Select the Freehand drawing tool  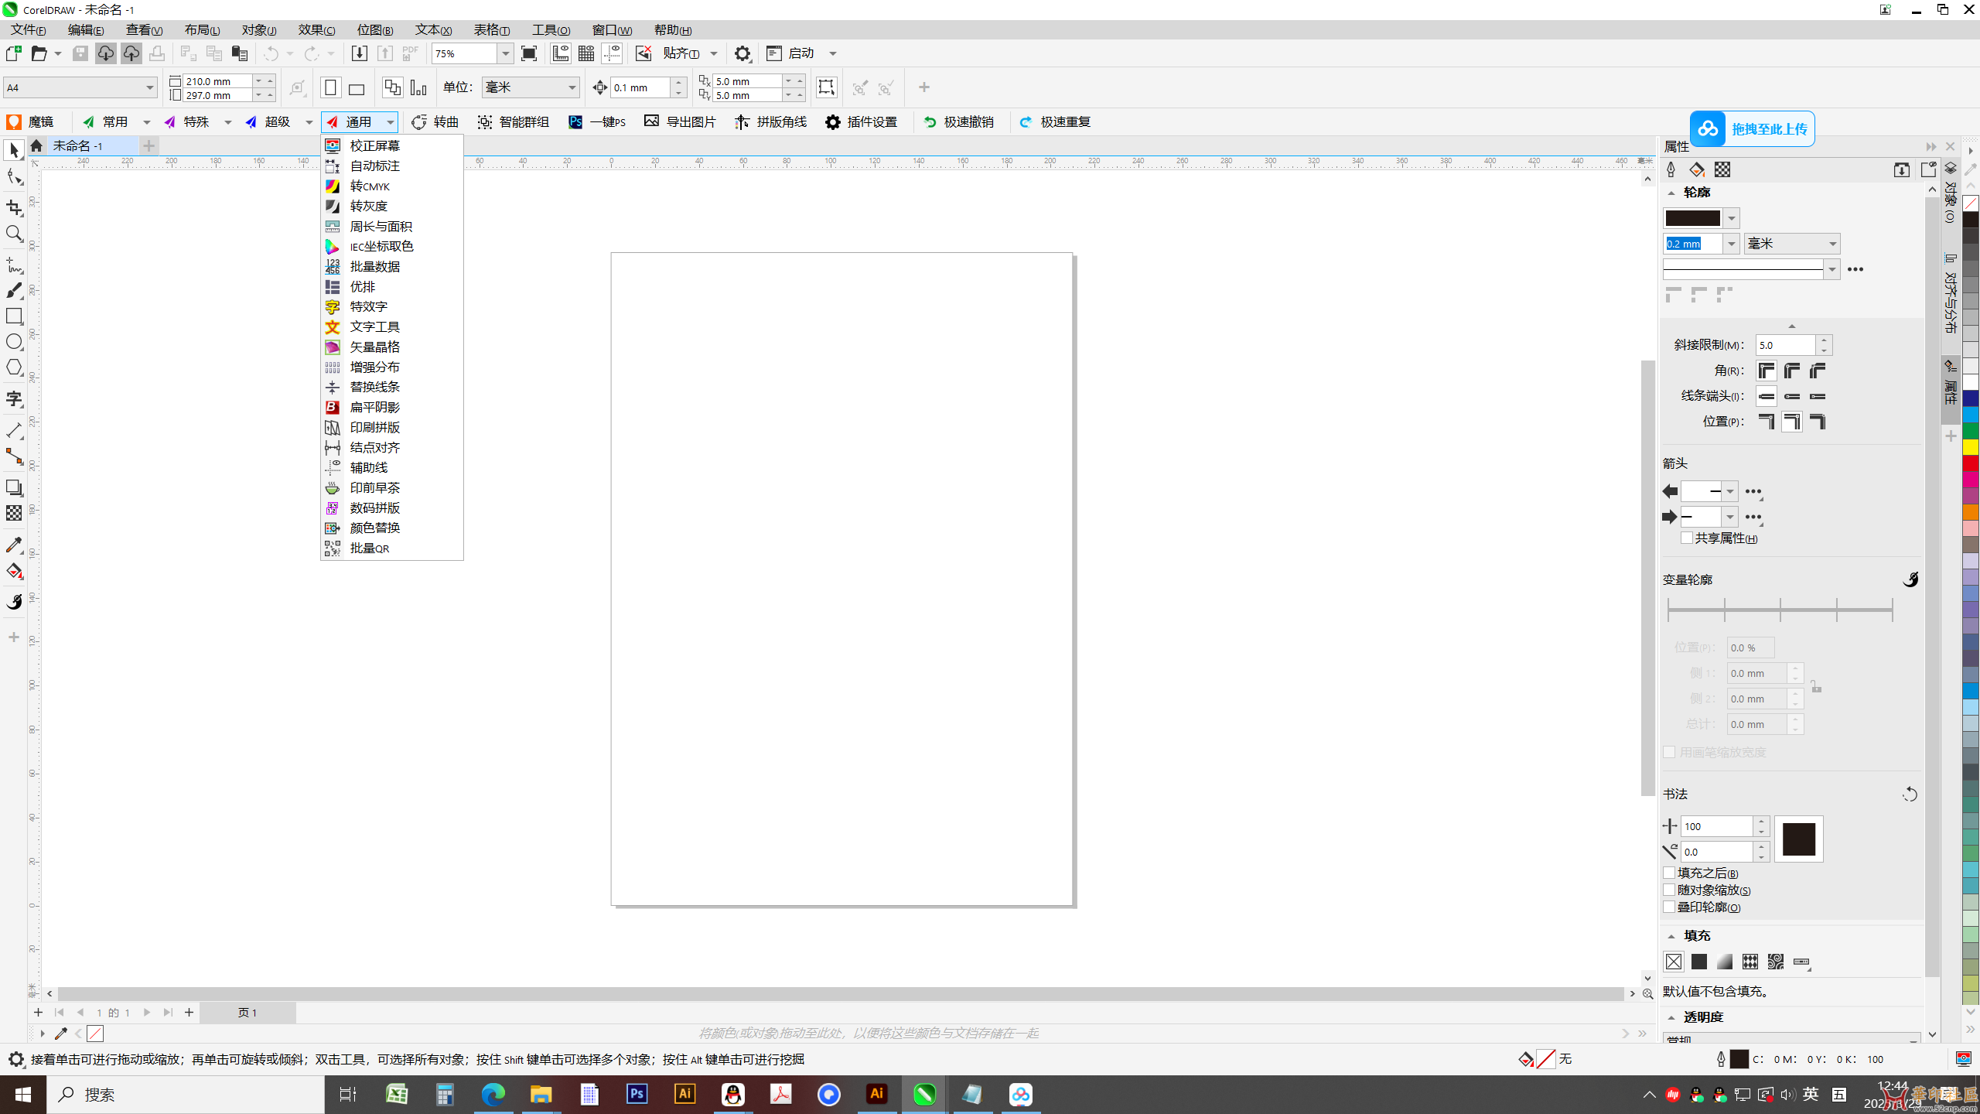click(x=14, y=265)
